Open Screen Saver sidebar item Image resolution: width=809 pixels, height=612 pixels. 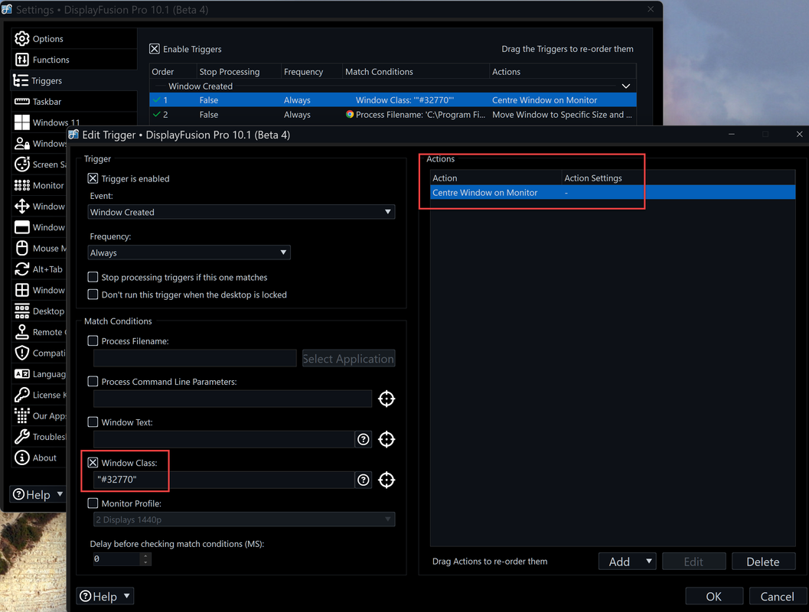(41, 164)
